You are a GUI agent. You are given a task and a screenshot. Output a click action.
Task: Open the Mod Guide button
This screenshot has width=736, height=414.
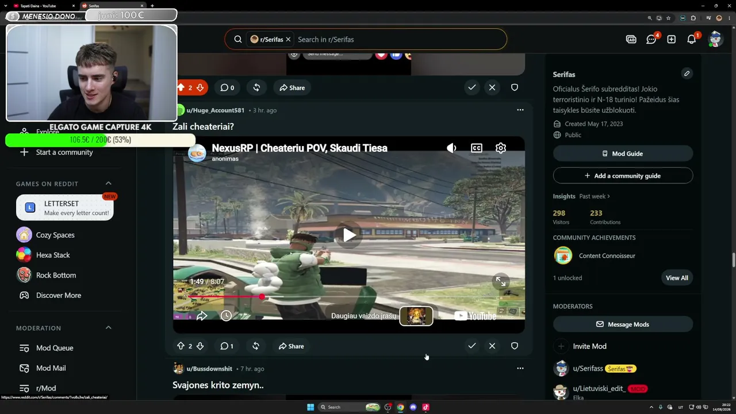(x=623, y=154)
